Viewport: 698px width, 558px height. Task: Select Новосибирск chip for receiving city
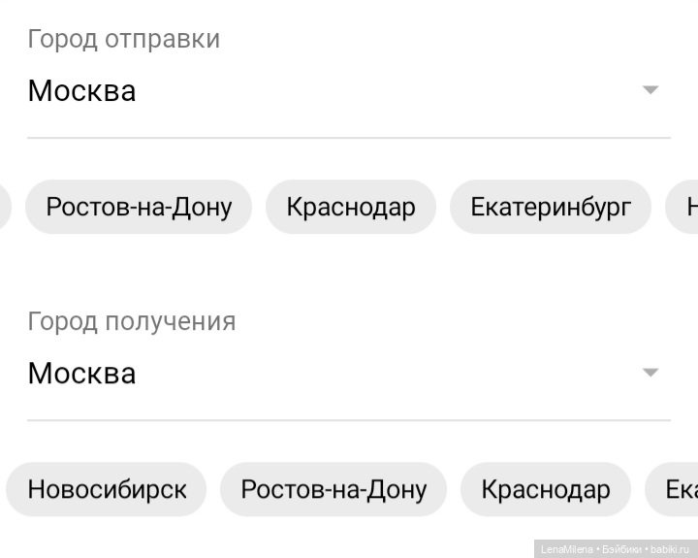(107, 489)
